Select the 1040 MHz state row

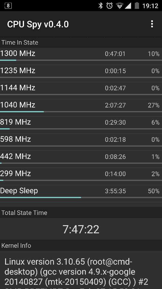pyautogui.click(x=81, y=106)
